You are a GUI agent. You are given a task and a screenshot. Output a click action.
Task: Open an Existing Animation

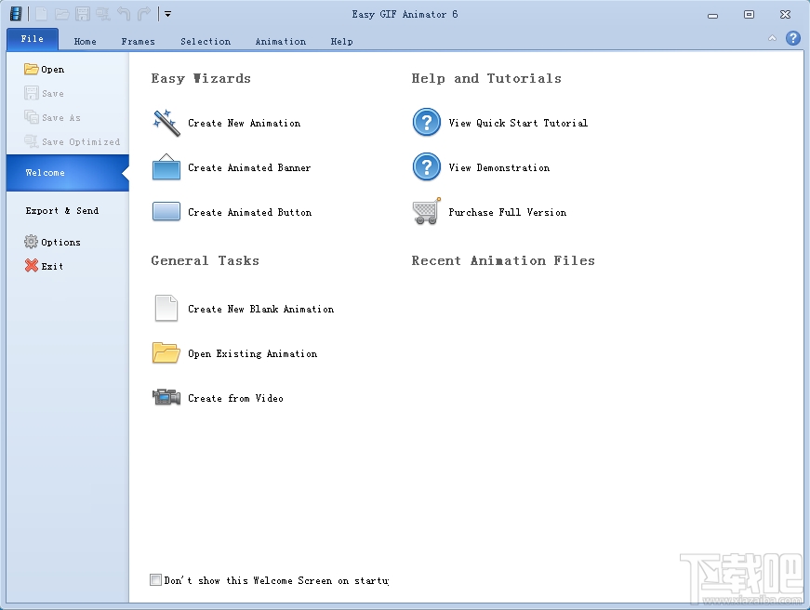click(253, 353)
